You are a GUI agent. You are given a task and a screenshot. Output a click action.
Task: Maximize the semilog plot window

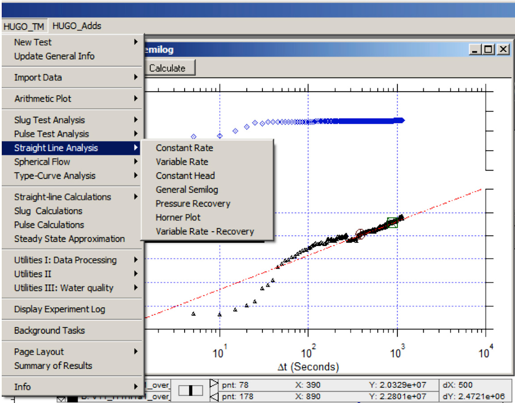(488, 49)
